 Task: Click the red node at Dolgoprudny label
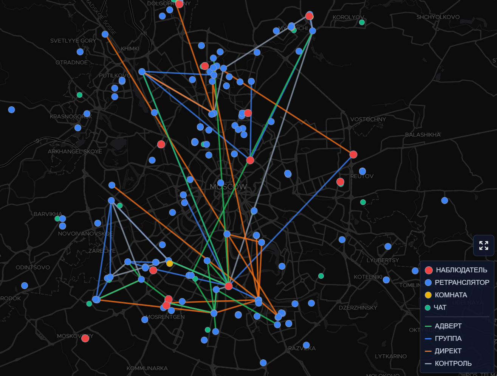[x=180, y=4]
